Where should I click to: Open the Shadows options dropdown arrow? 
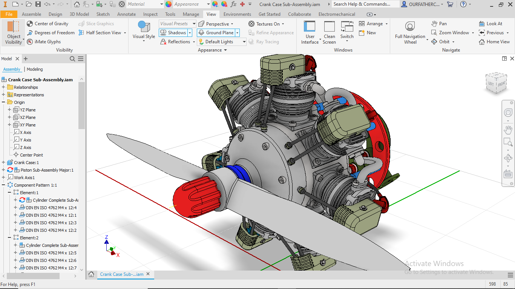click(x=190, y=33)
